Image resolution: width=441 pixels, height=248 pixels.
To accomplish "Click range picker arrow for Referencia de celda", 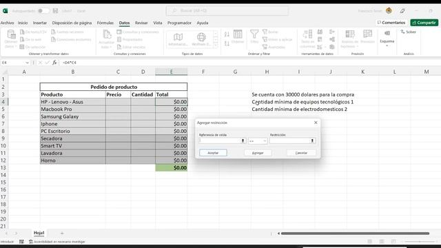I will pos(243,141).
